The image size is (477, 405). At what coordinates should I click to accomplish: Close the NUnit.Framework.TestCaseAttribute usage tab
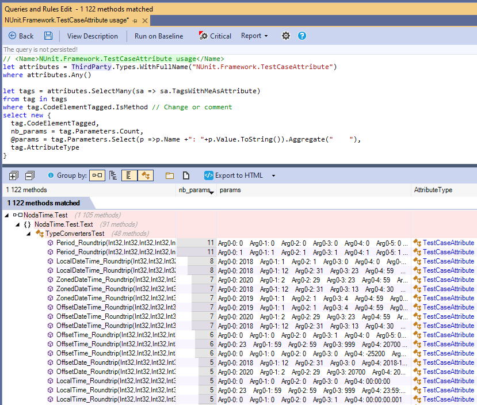[x=145, y=21]
